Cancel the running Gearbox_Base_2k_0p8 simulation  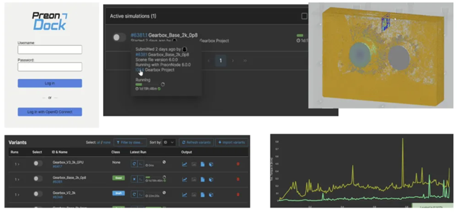[134, 179]
